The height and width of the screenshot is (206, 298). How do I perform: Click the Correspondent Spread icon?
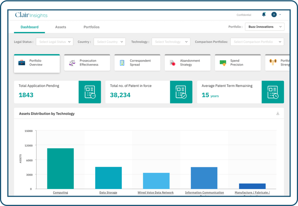[x=122, y=63]
